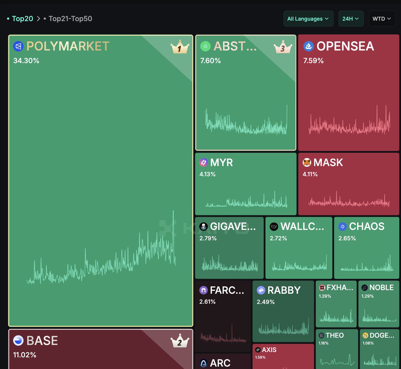Click the number 1 crown badge

[180, 47]
